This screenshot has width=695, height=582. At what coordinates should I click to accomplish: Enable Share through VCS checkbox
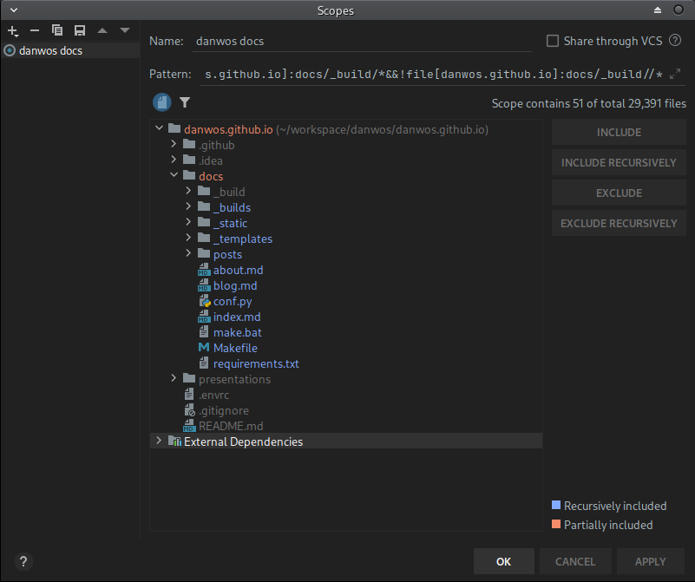pyautogui.click(x=553, y=41)
